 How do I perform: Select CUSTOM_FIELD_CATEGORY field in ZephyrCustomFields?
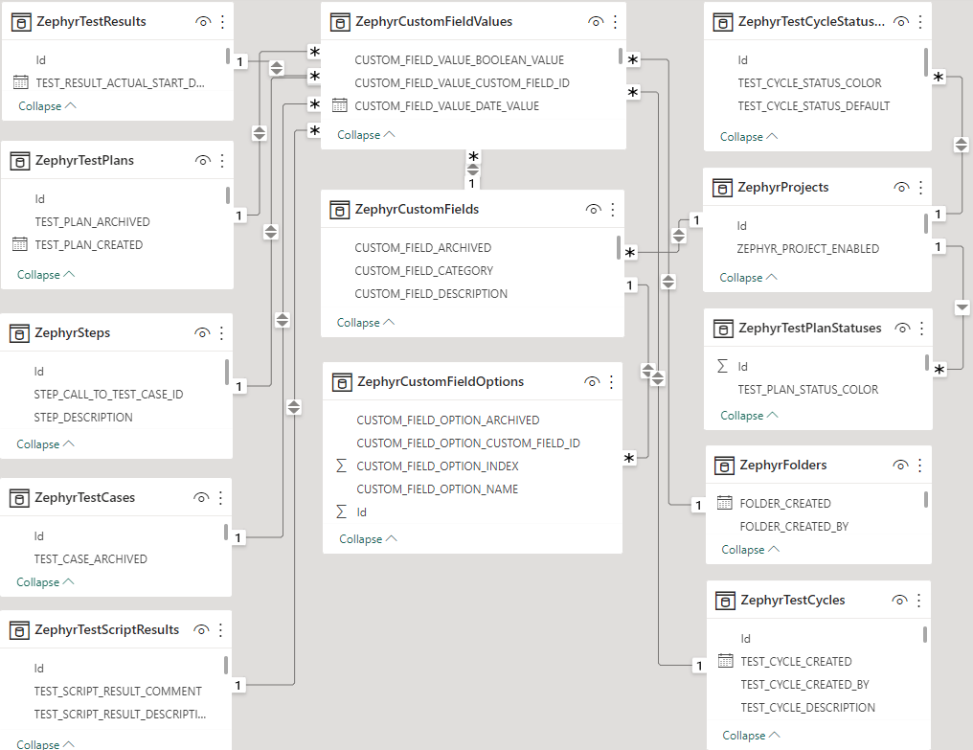pyautogui.click(x=423, y=271)
